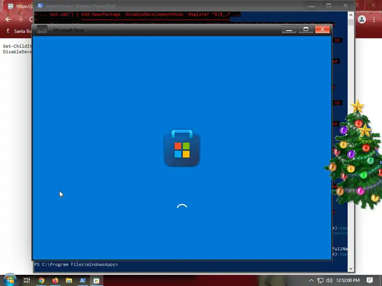Click the Get-ChildIt text on the Chrome page
Image resolution: width=382 pixels, height=286 pixels.
(x=17, y=46)
